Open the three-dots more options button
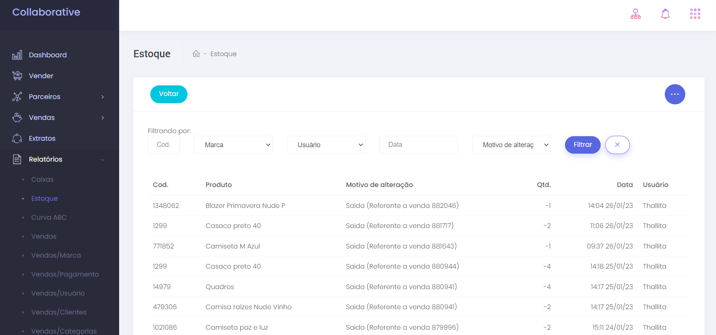716x335 pixels. tap(675, 94)
